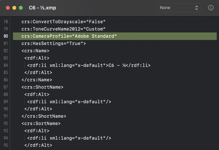The image size is (219, 150).
Task: Click the crs:HasSettings="True" line
Action: click(x=53, y=43)
